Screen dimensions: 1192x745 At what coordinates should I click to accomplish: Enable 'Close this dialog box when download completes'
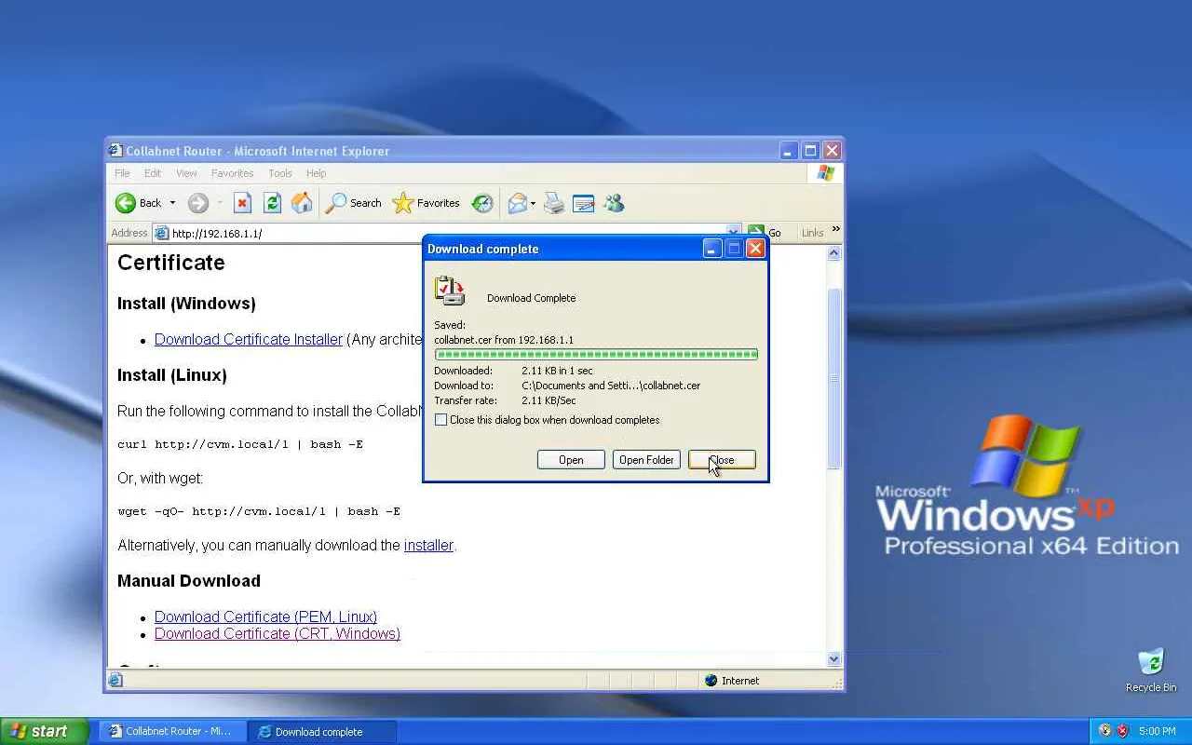pyautogui.click(x=441, y=420)
